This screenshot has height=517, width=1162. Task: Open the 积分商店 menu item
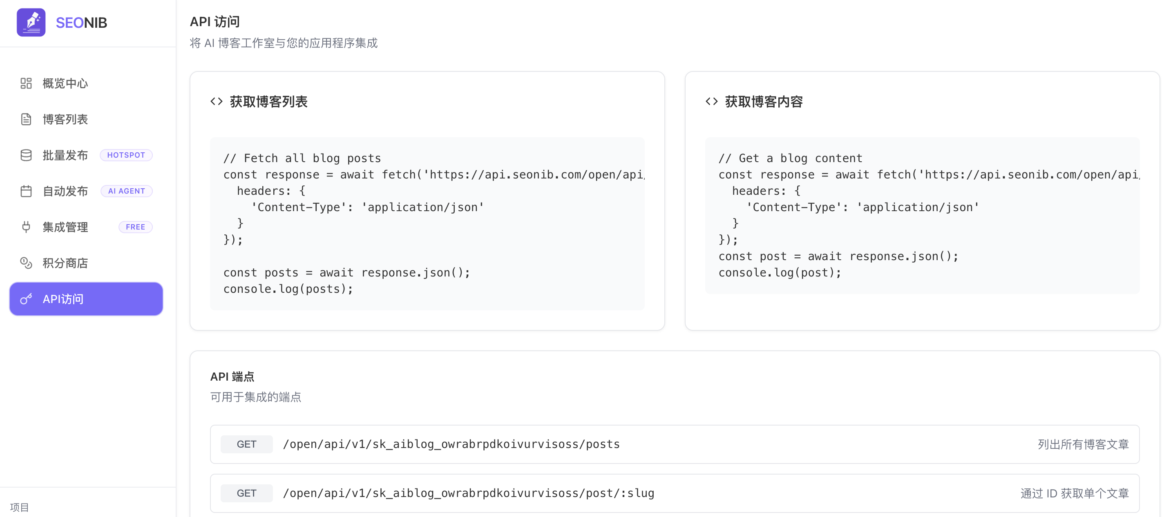[x=65, y=263]
